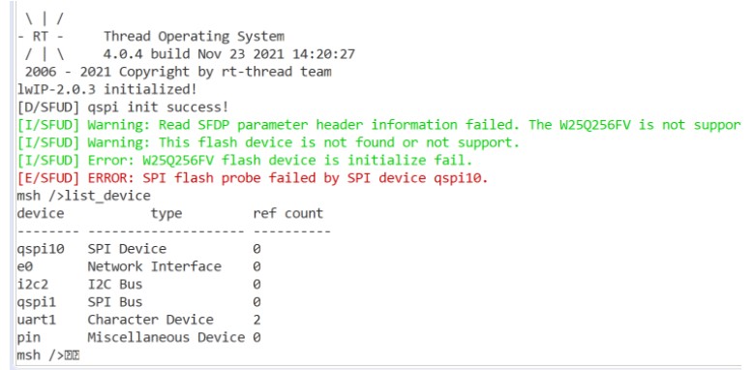754x370 pixels.
Task: Click the list_device command text
Action: (x=107, y=196)
